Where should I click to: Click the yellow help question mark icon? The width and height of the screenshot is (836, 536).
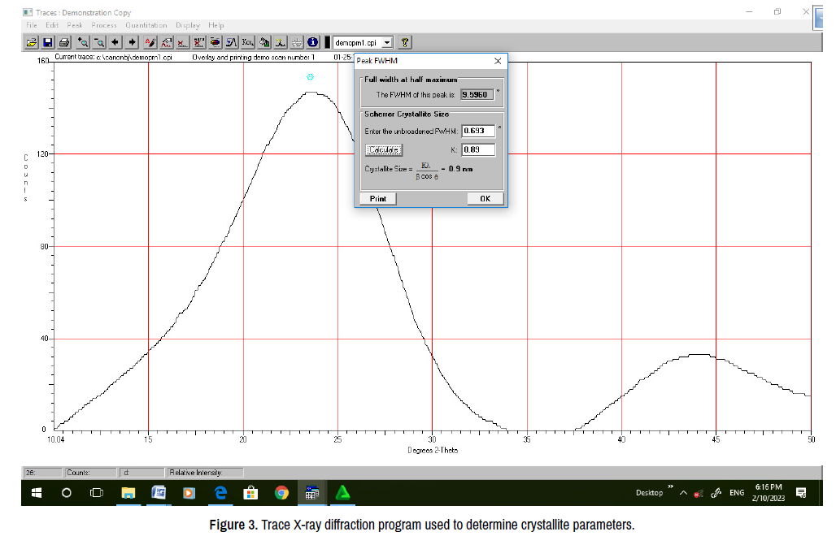click(x=405, y=42)
